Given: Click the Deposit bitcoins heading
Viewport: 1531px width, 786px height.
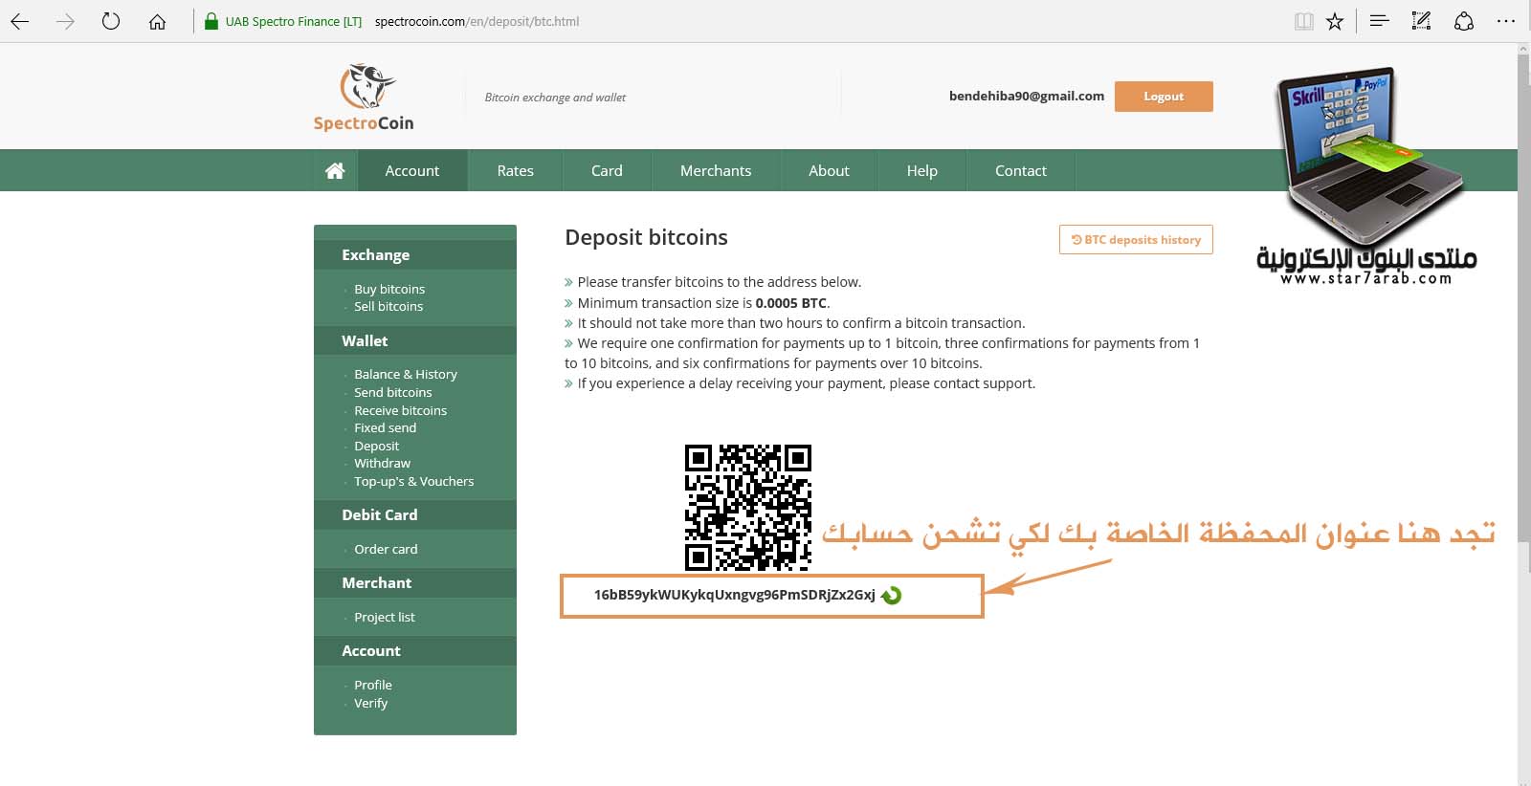Looking at the screenshot, I should pyautogui.click(x=647, y=237).
